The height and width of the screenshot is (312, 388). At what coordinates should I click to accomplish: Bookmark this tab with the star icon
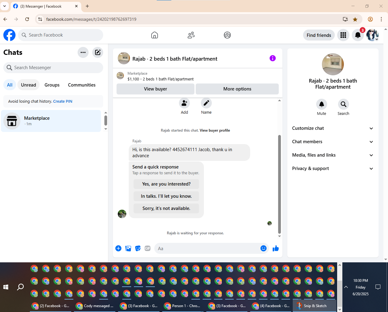coord(355,19)
